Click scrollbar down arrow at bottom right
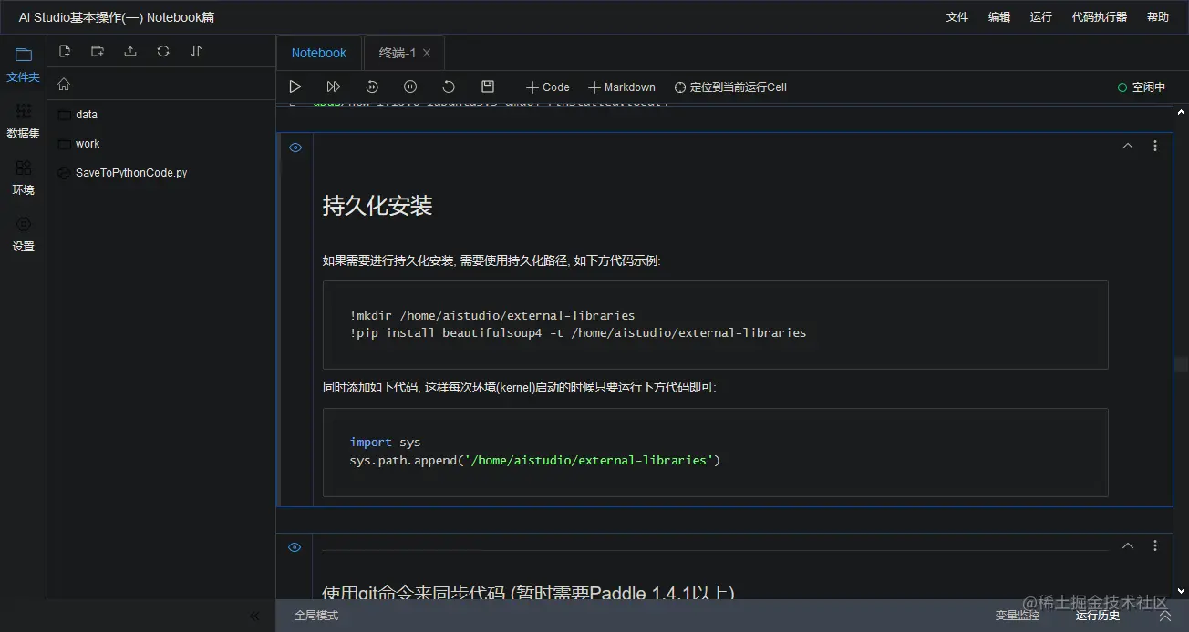Image resolution: width=1189 pixels, height=632 pixels. (1182, 591)
